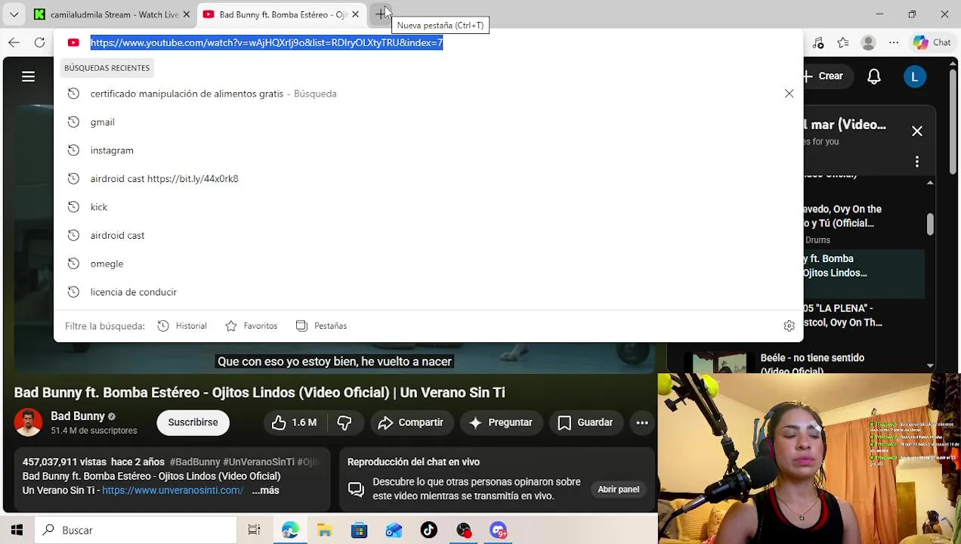This screenshot has height=544, width=961.
Task: Filter search suggestions by Favoritos
Action: pos(252,326)
